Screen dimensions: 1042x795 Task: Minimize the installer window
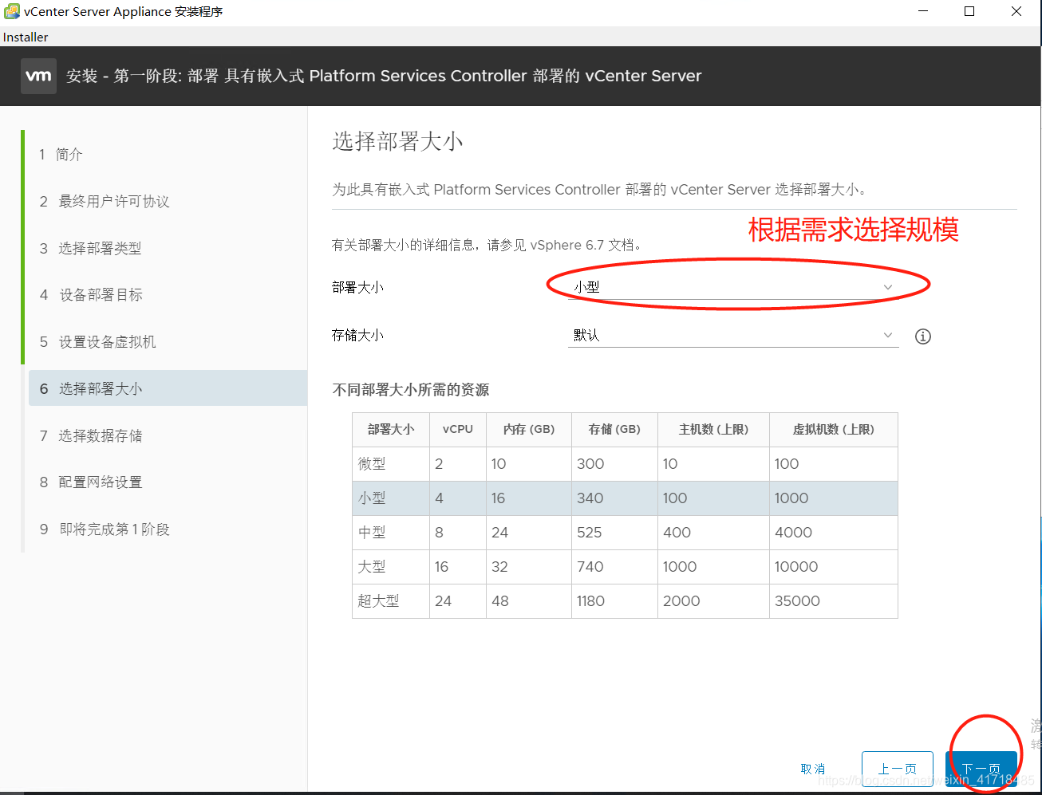click(923, 11)
